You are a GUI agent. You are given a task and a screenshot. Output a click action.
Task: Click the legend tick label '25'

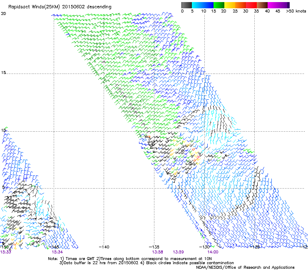tap(235, 11)
